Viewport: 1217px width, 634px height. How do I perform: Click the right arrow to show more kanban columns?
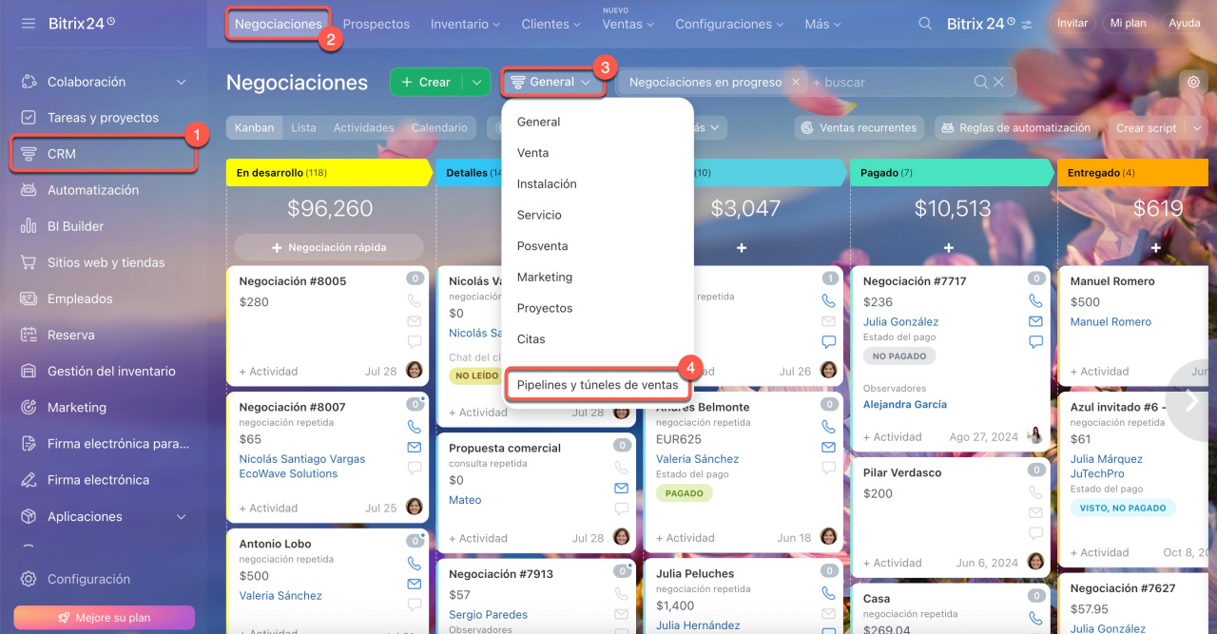coord(1192,400)
